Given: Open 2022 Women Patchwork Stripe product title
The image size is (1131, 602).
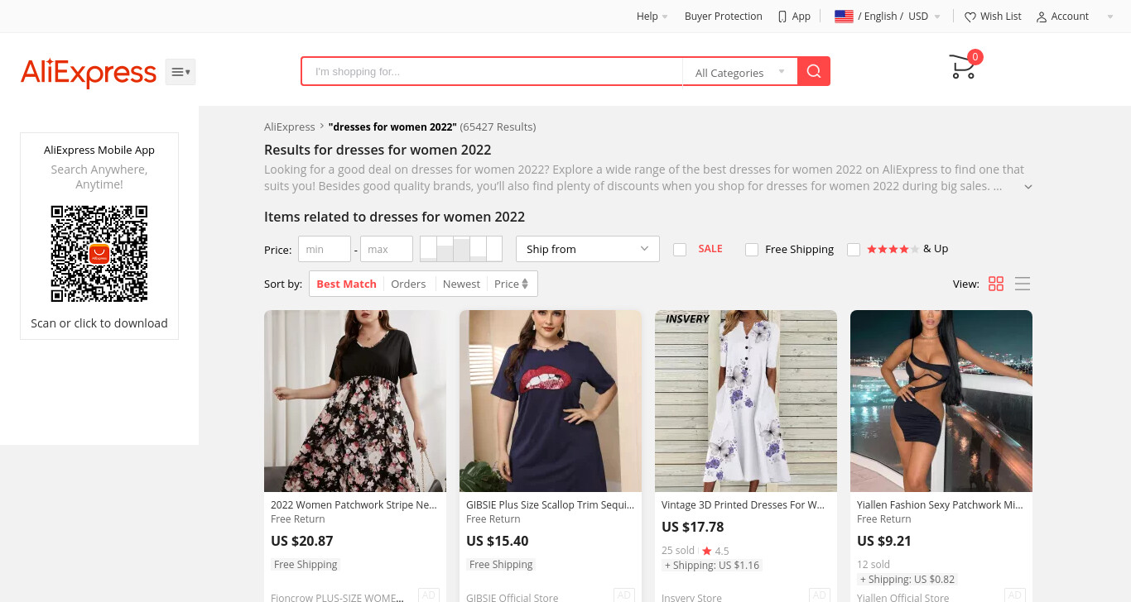Looking at the screenshot, I should tap(354, 504).
